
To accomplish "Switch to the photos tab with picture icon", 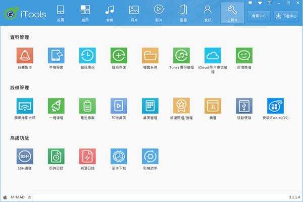I will point(134,13).
